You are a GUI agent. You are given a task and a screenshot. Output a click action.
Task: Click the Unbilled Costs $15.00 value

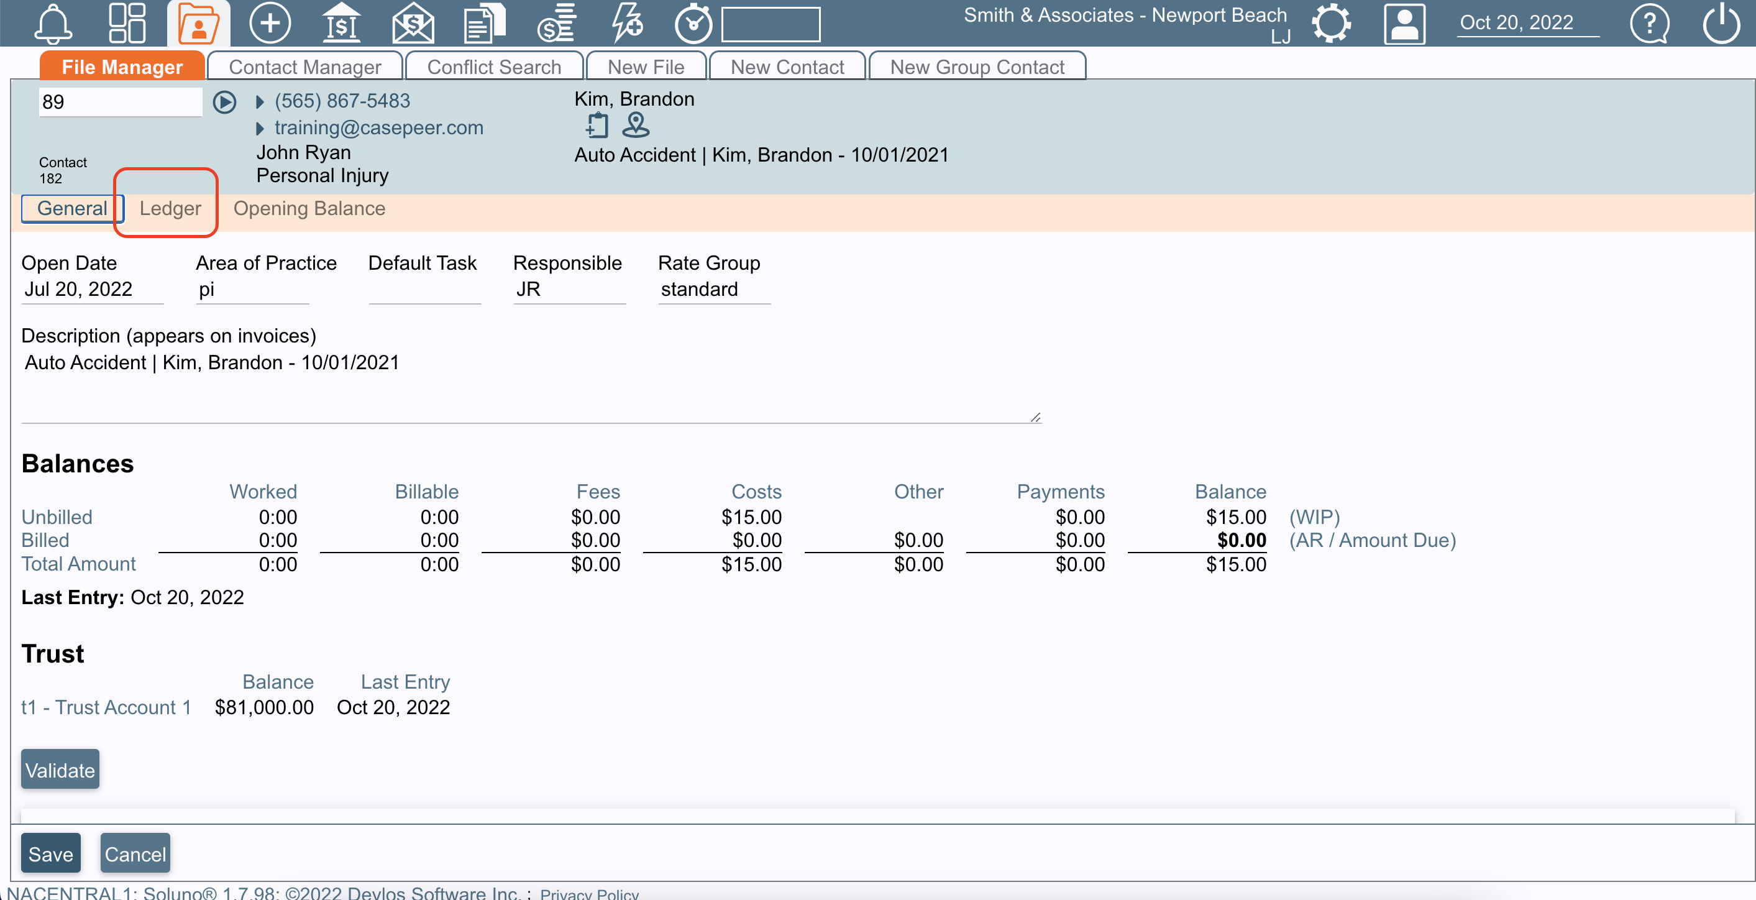tap(751, 517)
